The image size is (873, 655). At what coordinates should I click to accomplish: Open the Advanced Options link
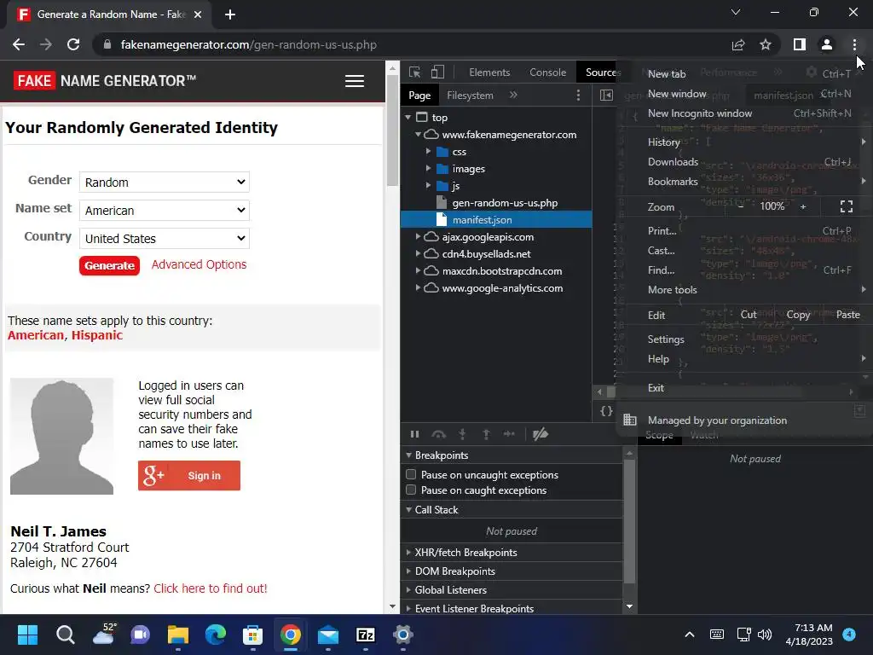click(199, 264)
